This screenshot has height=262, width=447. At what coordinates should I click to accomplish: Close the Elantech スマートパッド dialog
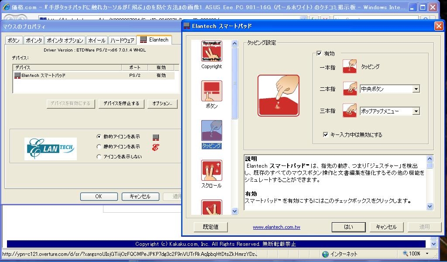point(438,26)
